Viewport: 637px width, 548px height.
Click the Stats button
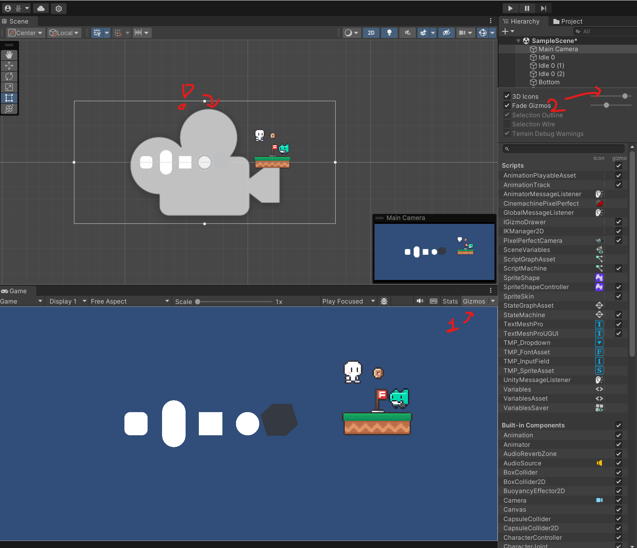pos(450,301)
